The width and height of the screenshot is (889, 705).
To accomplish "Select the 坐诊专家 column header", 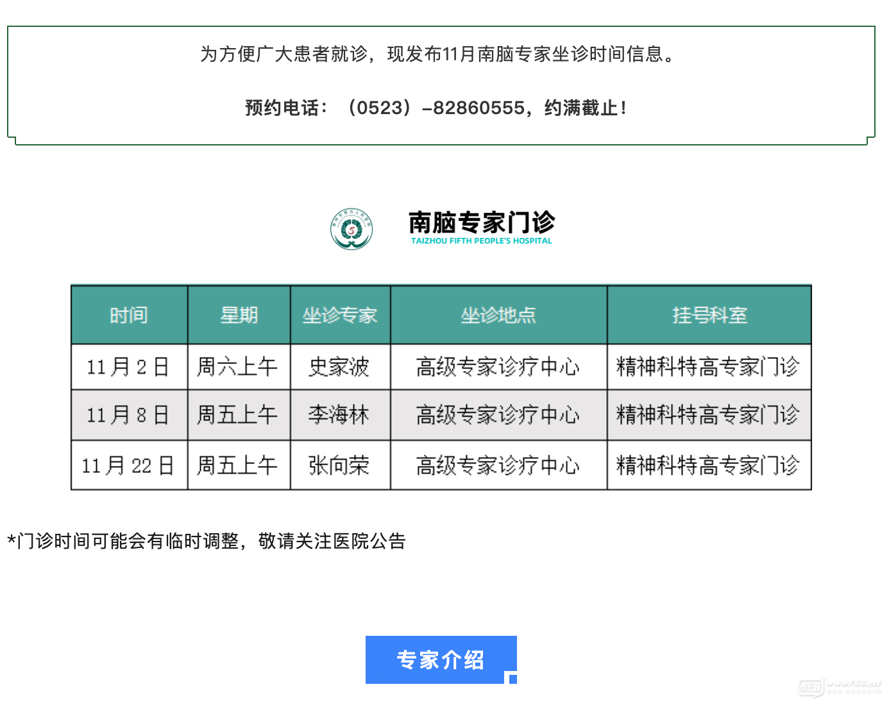I will tap(340, 315).
